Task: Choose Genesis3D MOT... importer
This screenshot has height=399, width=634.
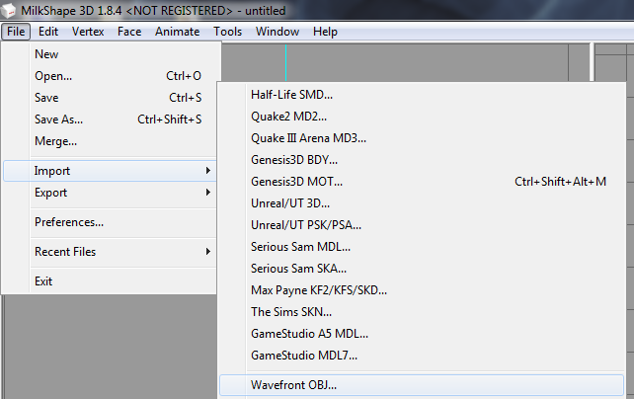Action: pyautogui.click(x=422, y=182)
